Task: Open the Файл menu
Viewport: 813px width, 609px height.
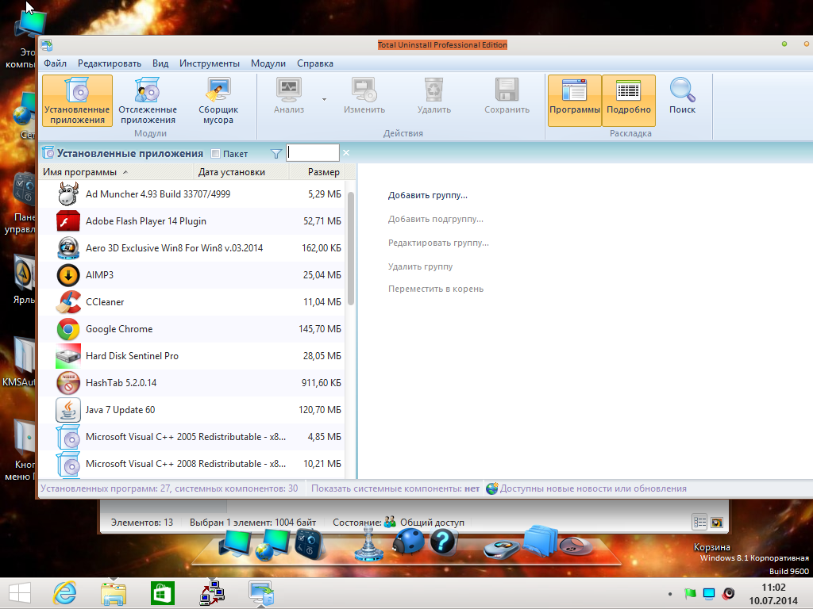Action: [55, 63]
